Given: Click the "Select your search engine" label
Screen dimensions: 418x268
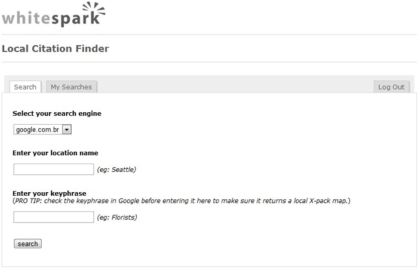Looking at the screenshot, I should click(x=57, y=113).
